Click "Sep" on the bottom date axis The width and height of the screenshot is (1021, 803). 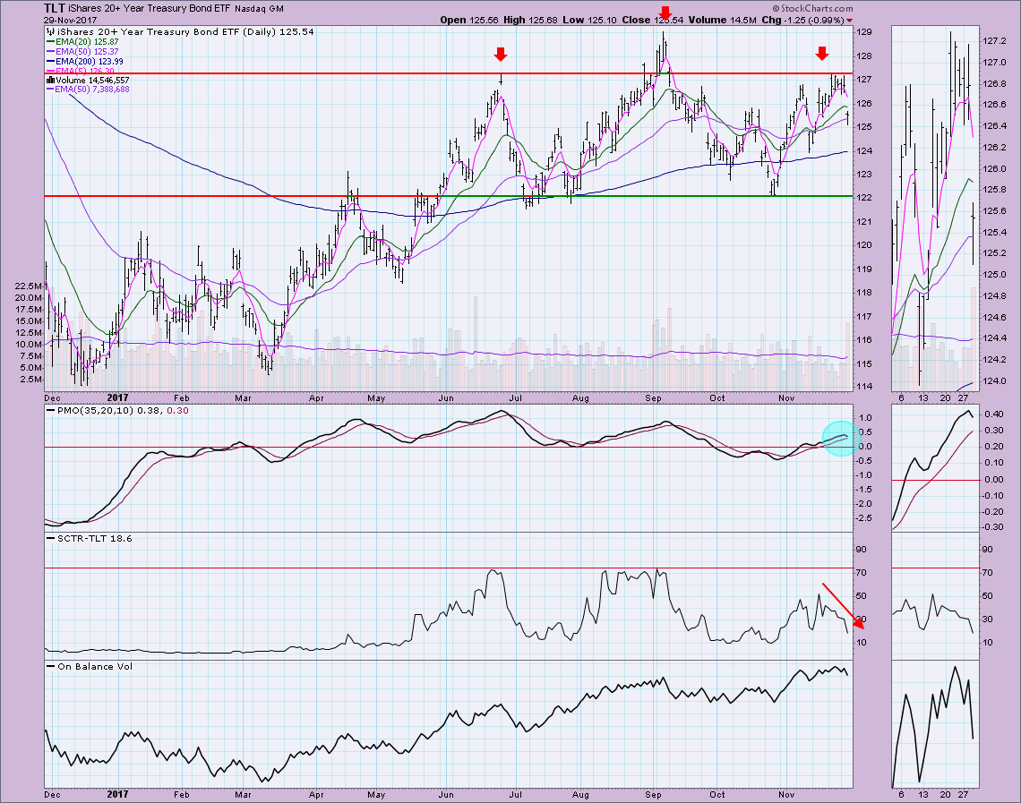coord(653,795)
